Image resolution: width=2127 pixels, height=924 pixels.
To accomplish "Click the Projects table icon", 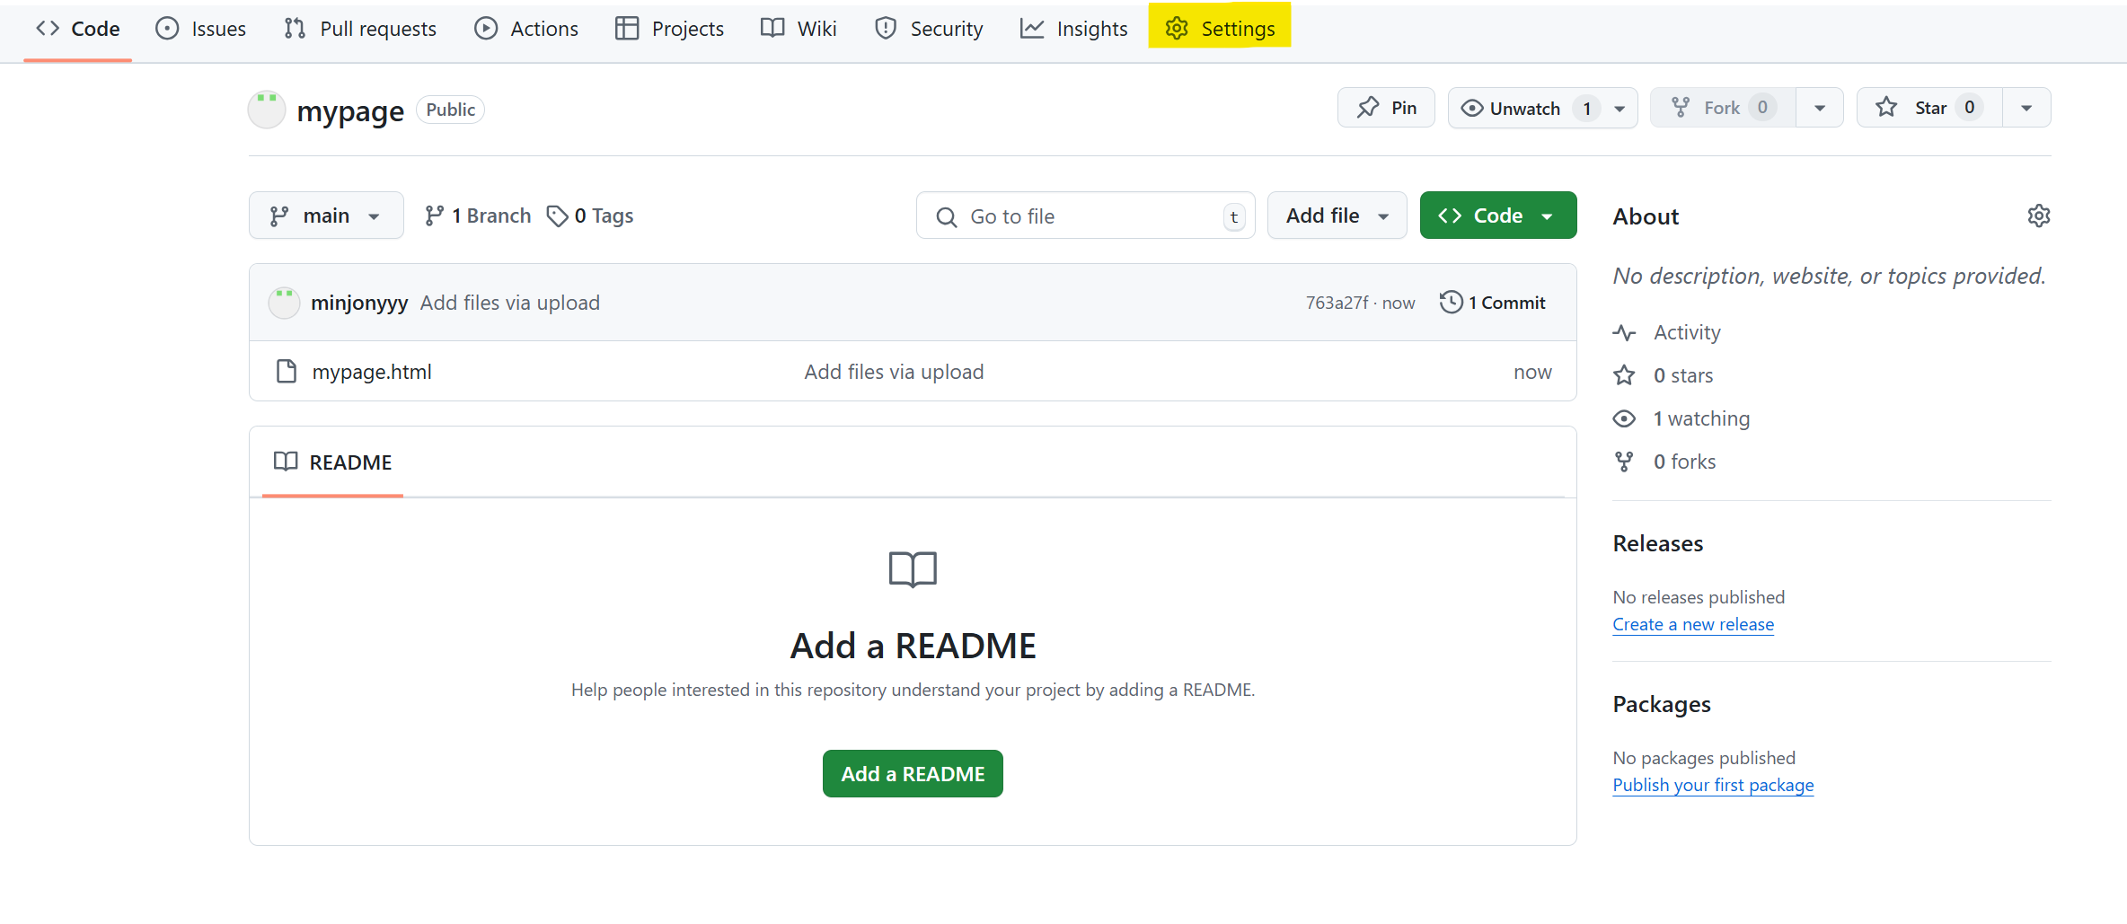I will 627,29.
